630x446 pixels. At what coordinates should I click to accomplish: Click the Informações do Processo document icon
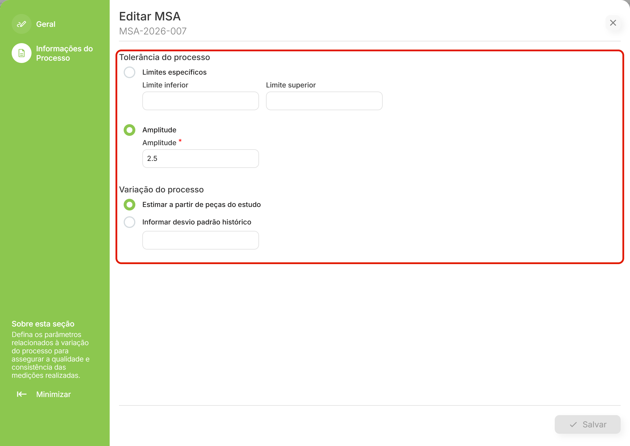[x=21, y=53]
